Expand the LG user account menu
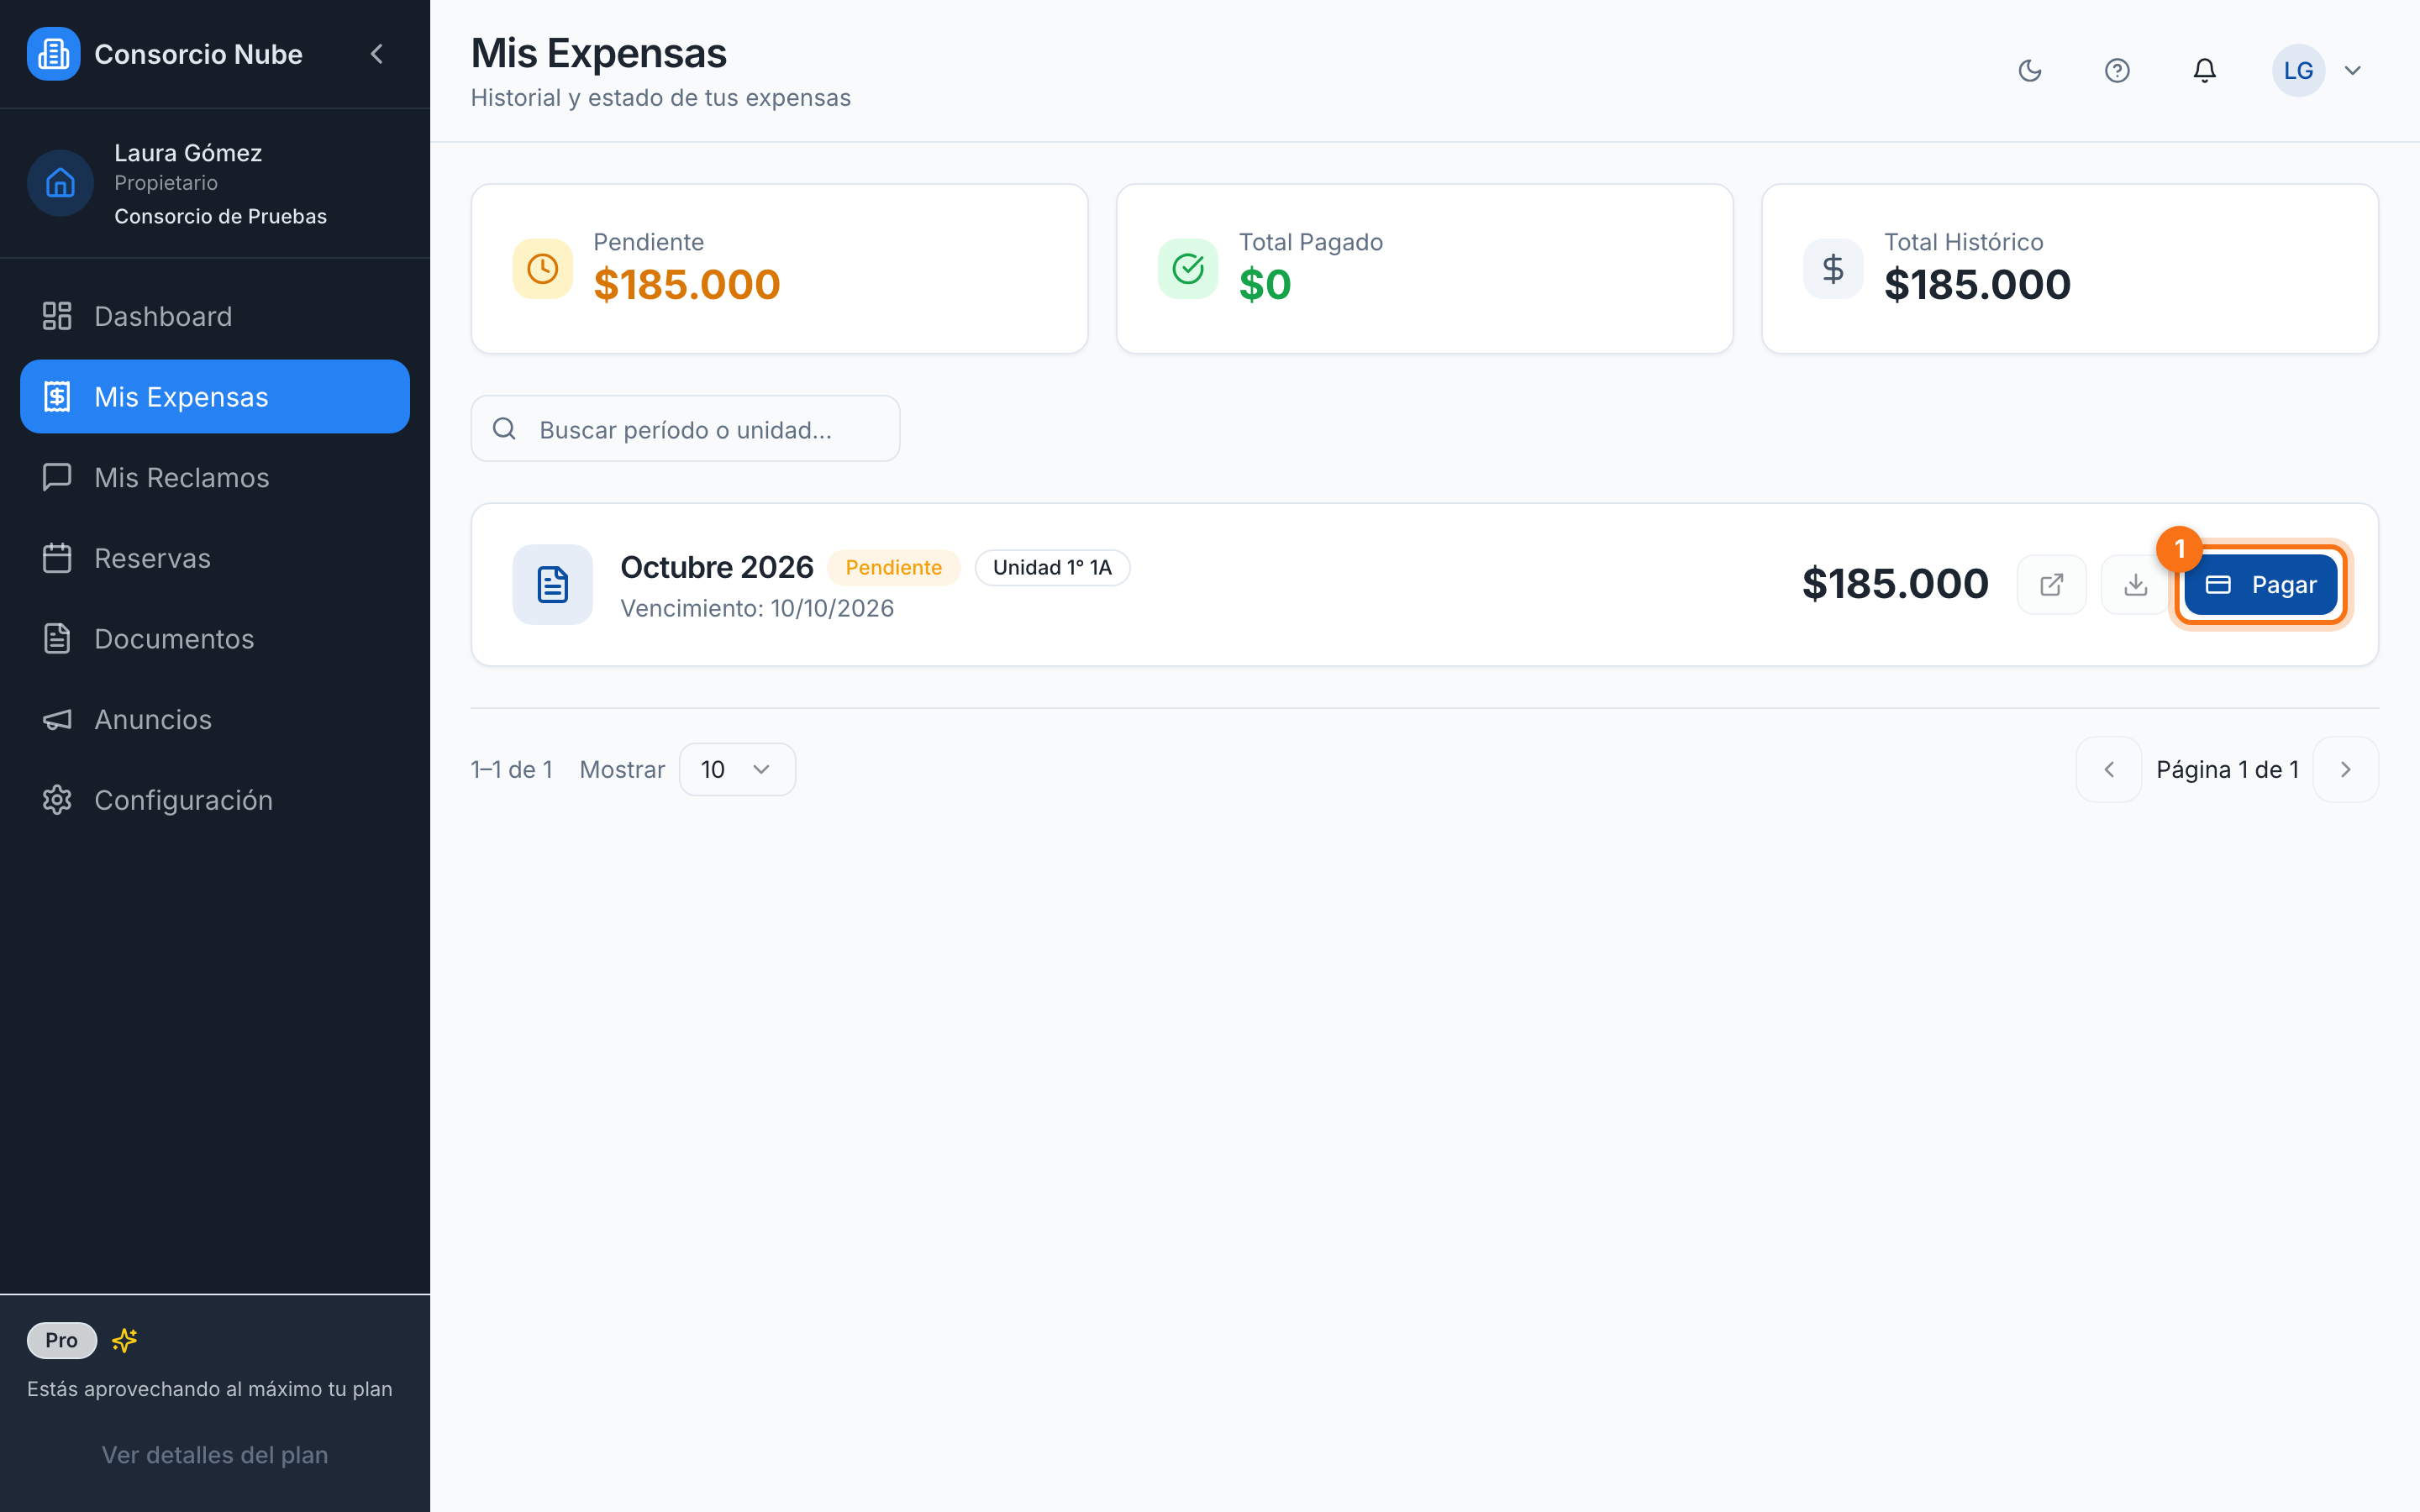 point(2318,70)
